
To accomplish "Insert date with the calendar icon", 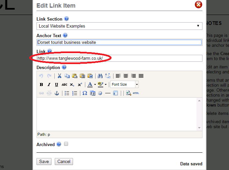I will [93, 93].
